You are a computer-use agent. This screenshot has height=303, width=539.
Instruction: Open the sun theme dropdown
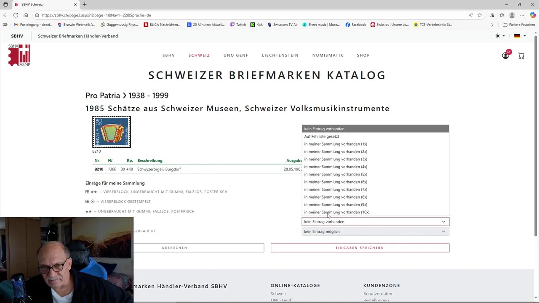click(500, 36)
